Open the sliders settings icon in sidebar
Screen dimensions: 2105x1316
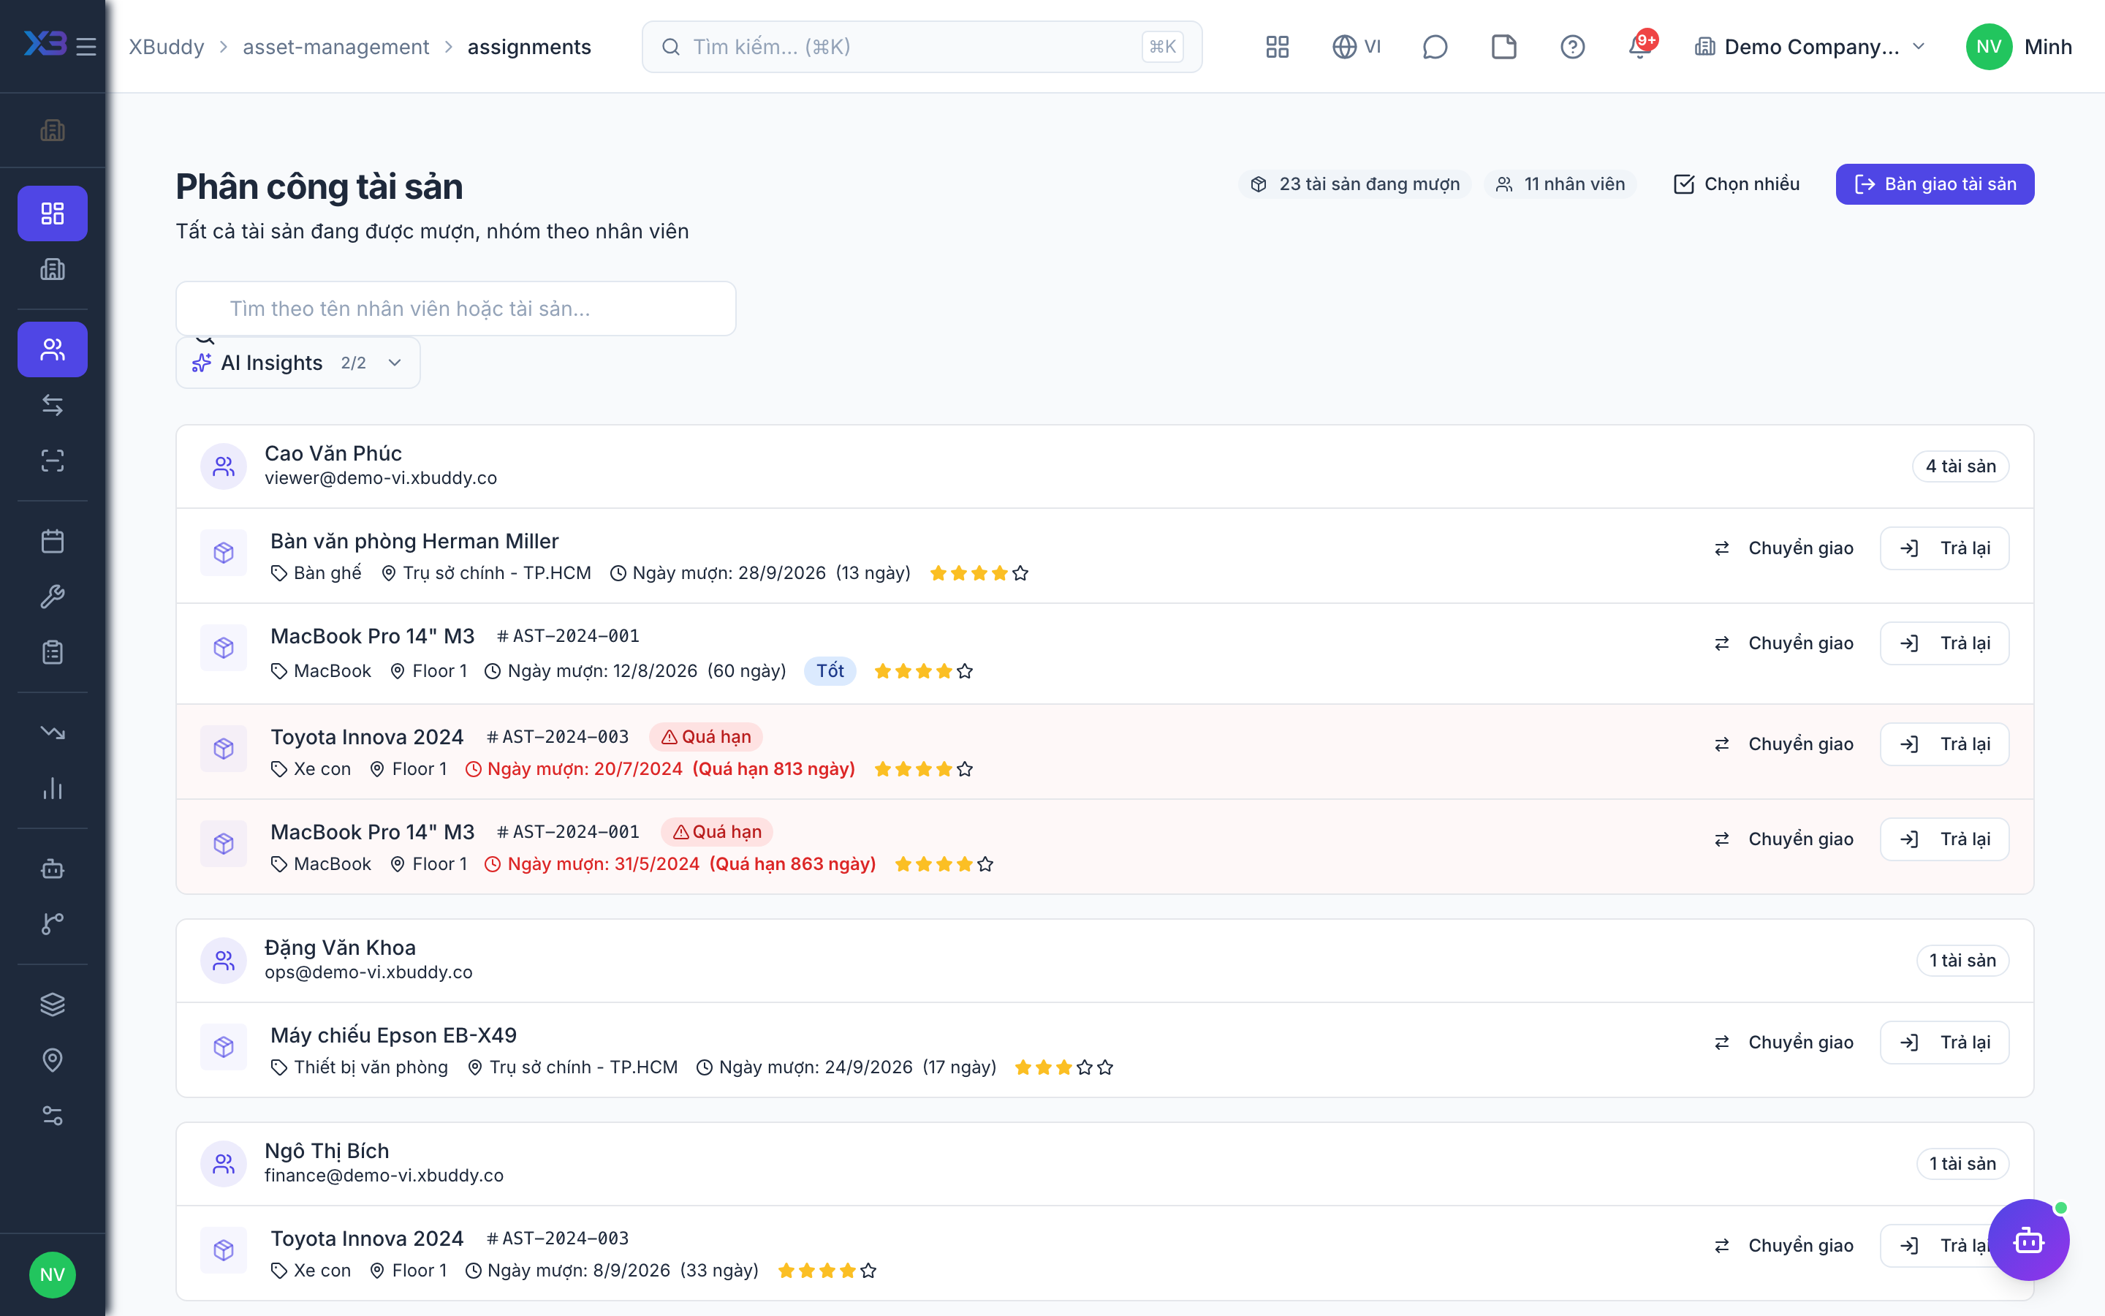point(52,1116)
